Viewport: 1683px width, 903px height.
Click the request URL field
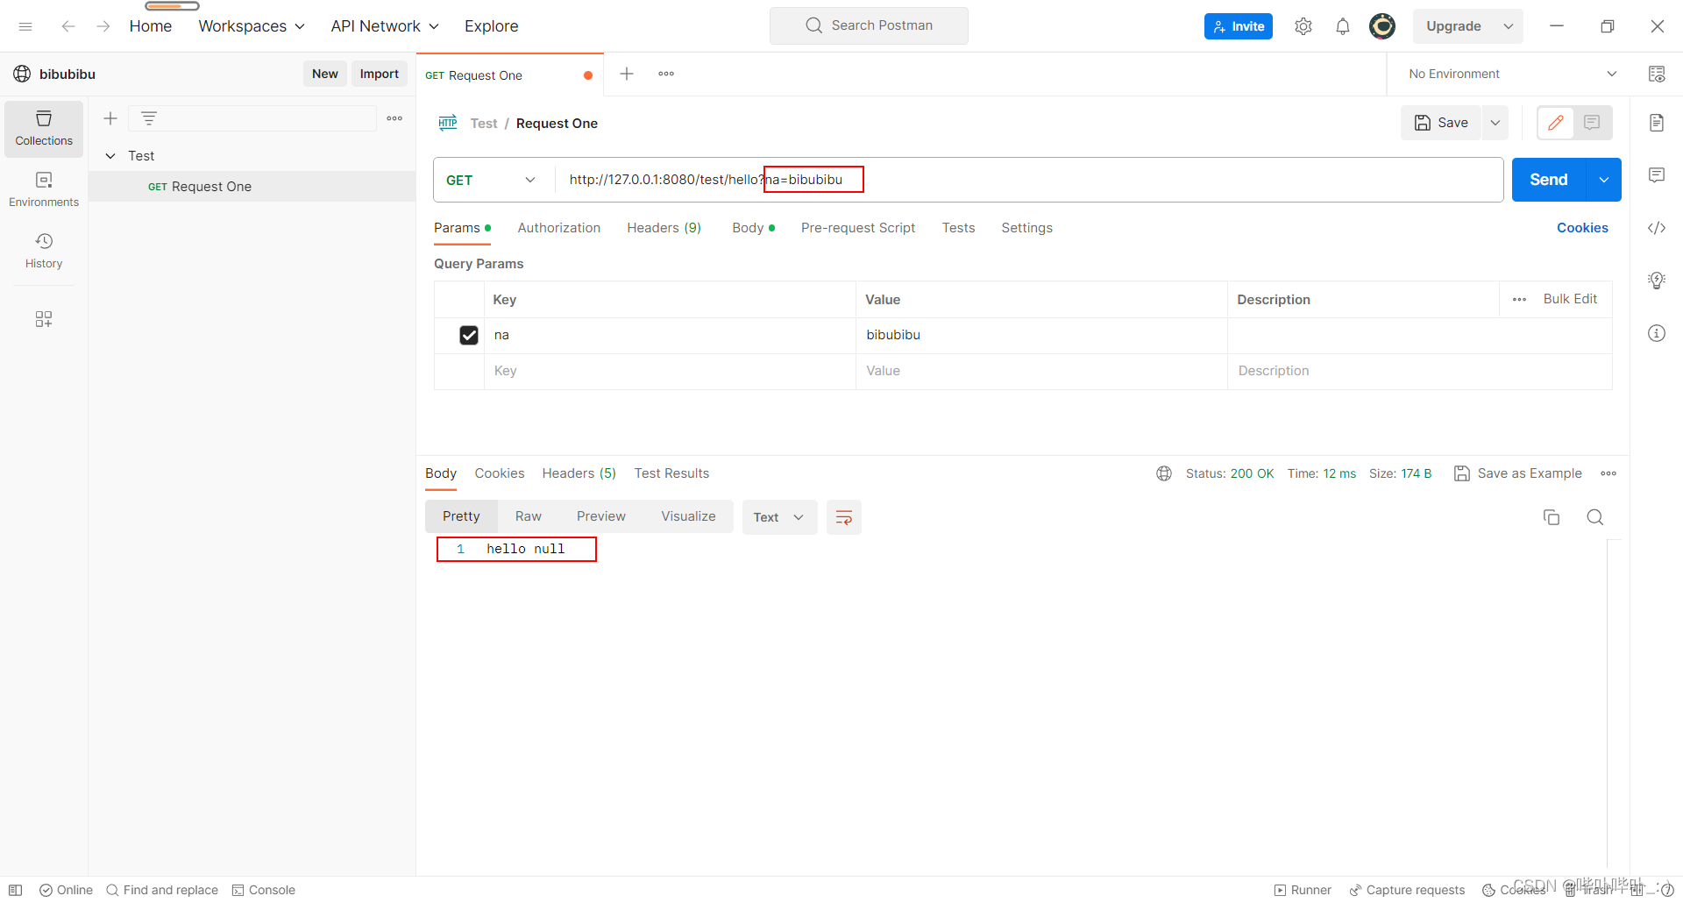tap(1028, 180)
